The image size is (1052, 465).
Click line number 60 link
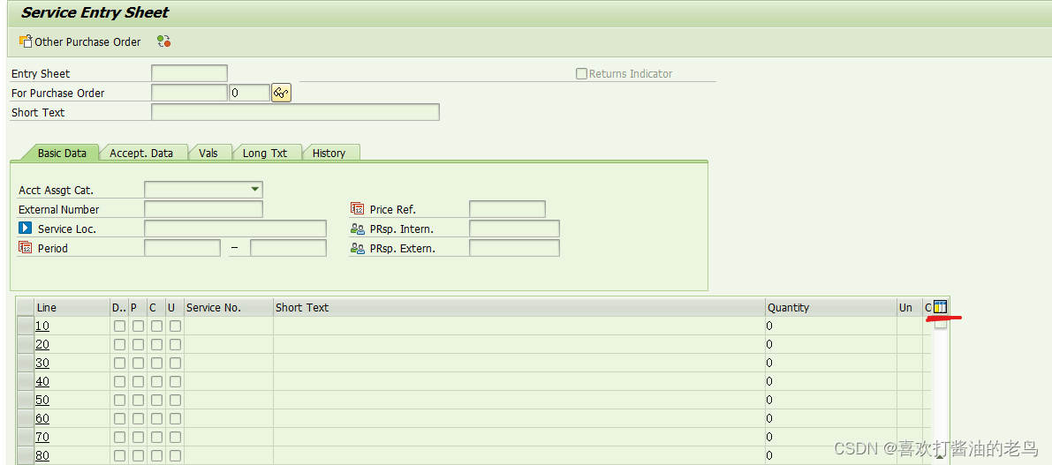click(x=42, y=419)
